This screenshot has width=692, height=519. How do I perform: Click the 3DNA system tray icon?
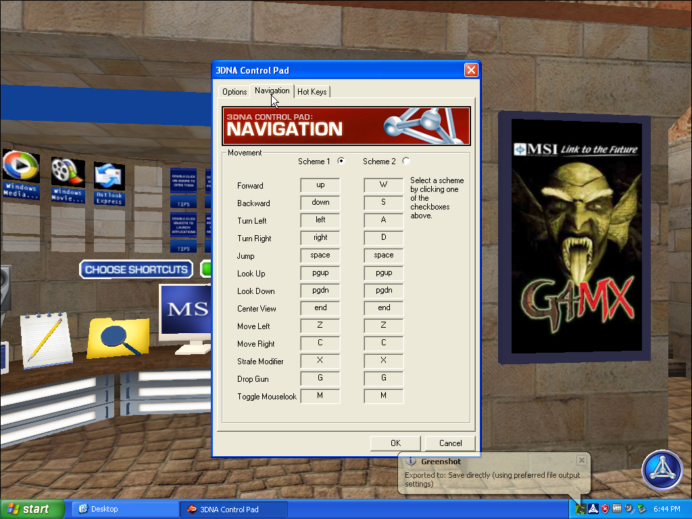click(593, 510)
